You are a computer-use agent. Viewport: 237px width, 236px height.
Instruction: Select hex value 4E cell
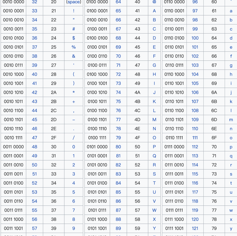137,129
